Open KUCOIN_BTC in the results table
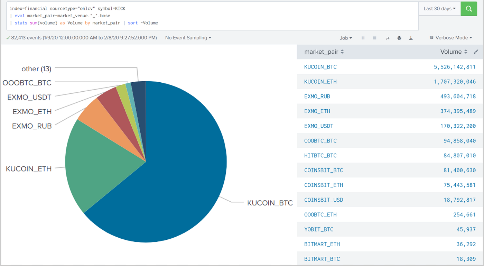Screen dimensions: 484x266 click(320, 67)
